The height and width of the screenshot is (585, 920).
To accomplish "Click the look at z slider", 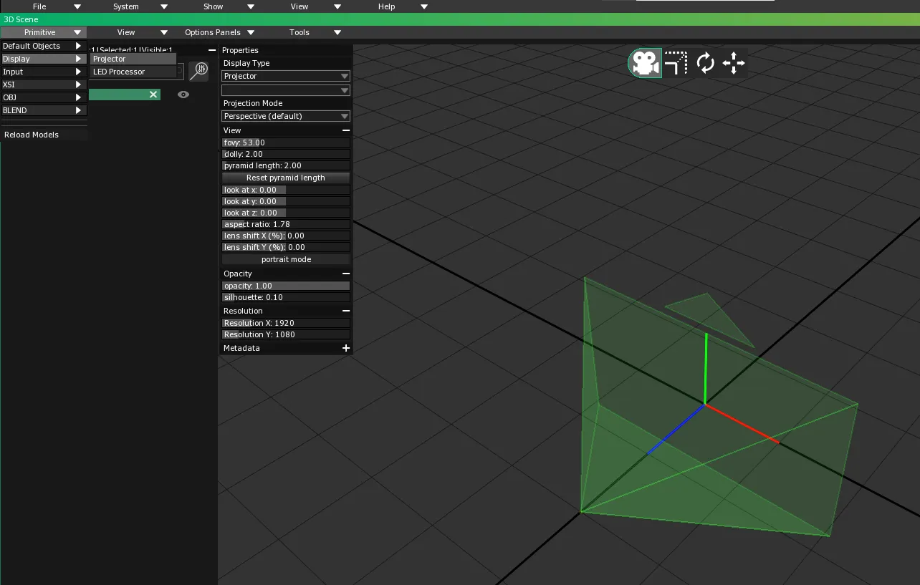I will tap(286, 213).
